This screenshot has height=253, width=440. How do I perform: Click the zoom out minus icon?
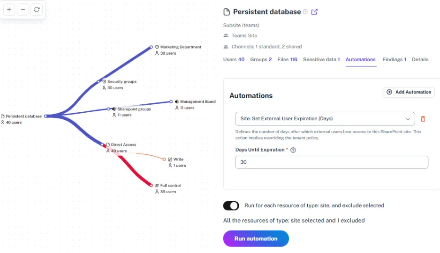[x=23, y=9]
